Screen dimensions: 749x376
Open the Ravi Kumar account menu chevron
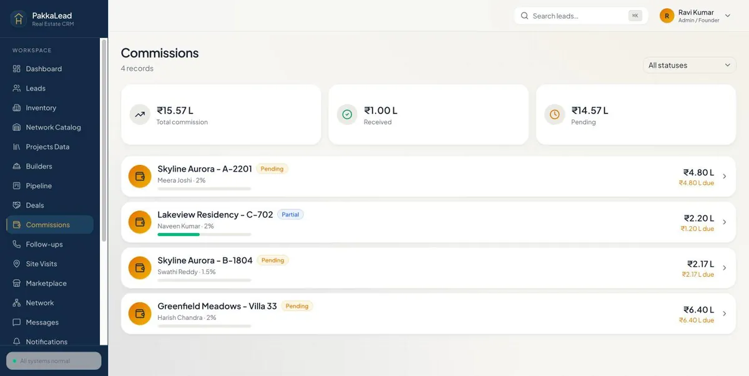tap(728, 16)
